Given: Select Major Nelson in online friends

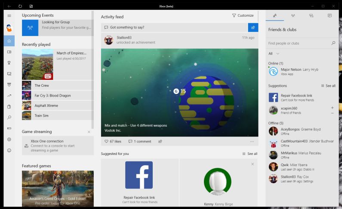Looking at the screenshot, I should [302, 71].
